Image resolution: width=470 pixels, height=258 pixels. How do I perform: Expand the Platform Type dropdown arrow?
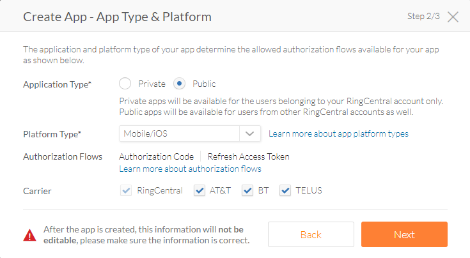pos(249,133)
